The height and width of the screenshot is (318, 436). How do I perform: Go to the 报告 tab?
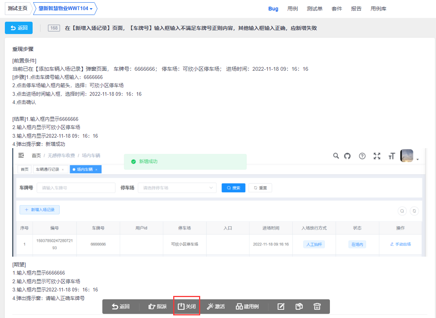(x=356, y=9)
